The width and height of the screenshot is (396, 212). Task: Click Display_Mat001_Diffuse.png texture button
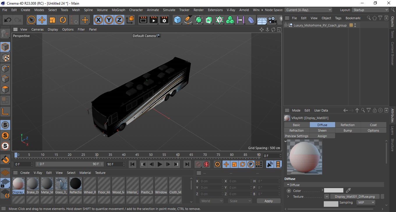click(355, 197)
